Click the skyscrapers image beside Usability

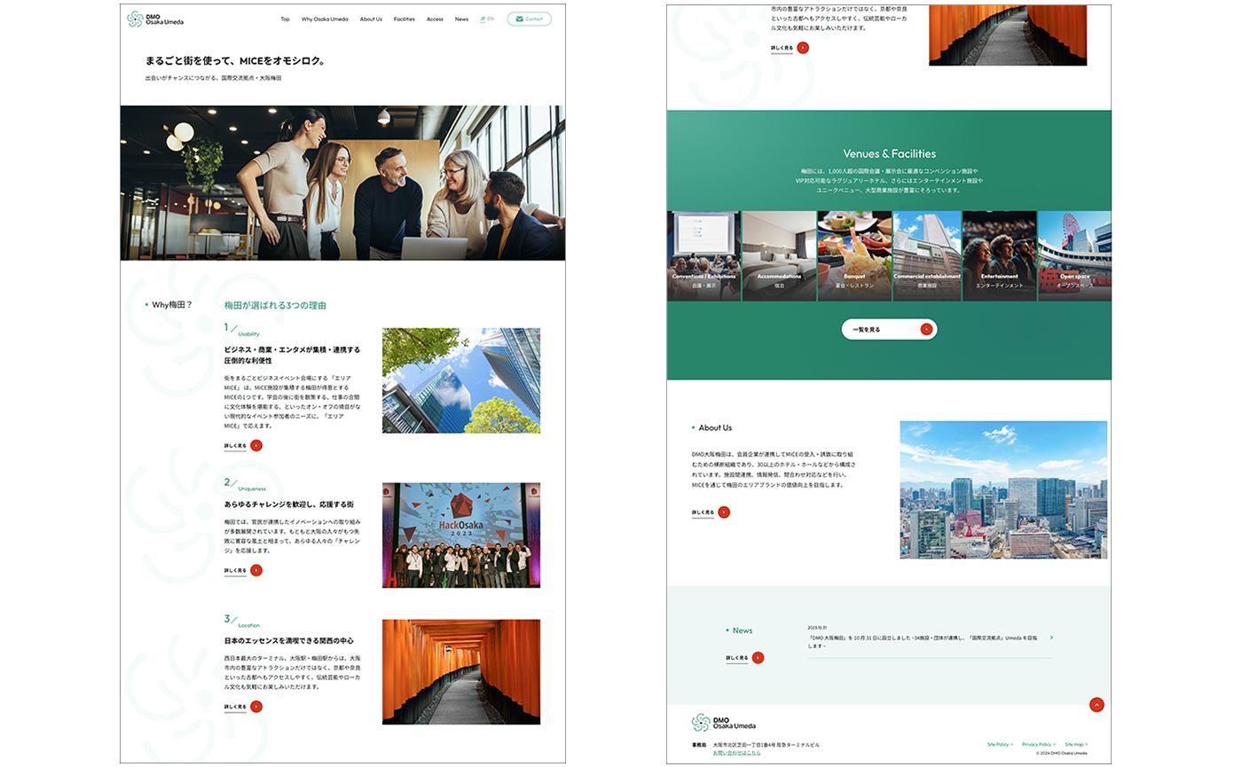point(461,380)
